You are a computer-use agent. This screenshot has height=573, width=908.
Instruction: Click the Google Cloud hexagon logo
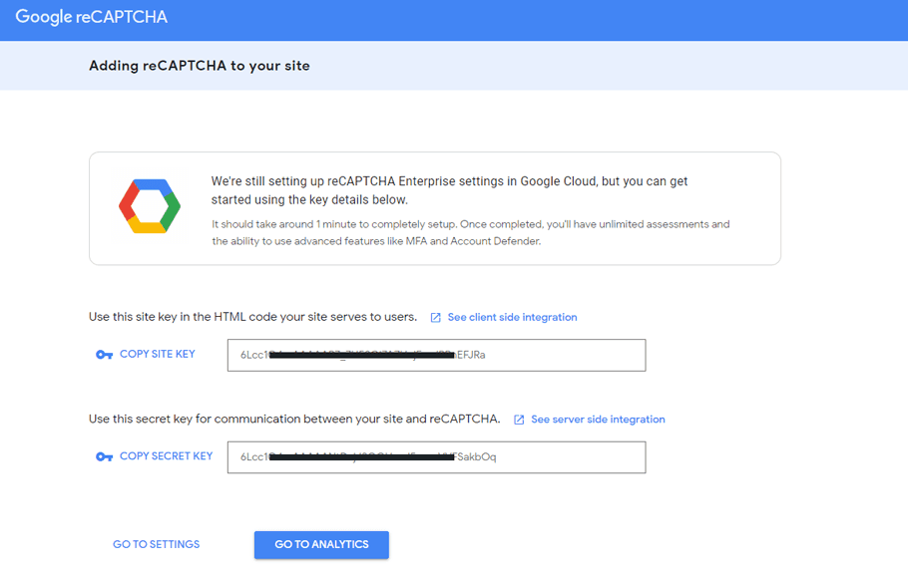pyautogui.click(x=150, y=206)
